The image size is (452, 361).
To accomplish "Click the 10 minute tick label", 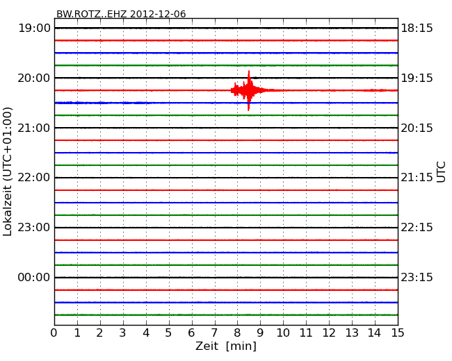I will pos(283,333).
